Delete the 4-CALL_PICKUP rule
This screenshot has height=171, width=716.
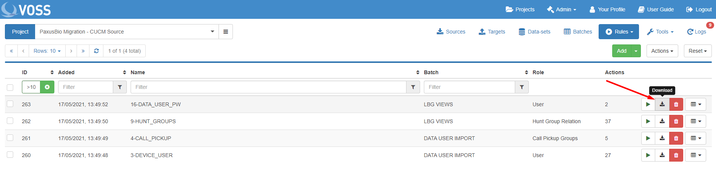676,138
